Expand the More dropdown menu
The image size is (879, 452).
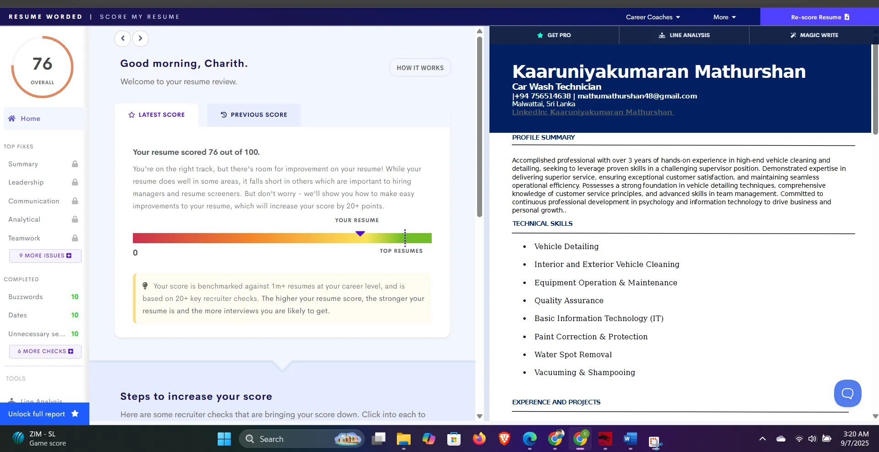click(724, 17)
